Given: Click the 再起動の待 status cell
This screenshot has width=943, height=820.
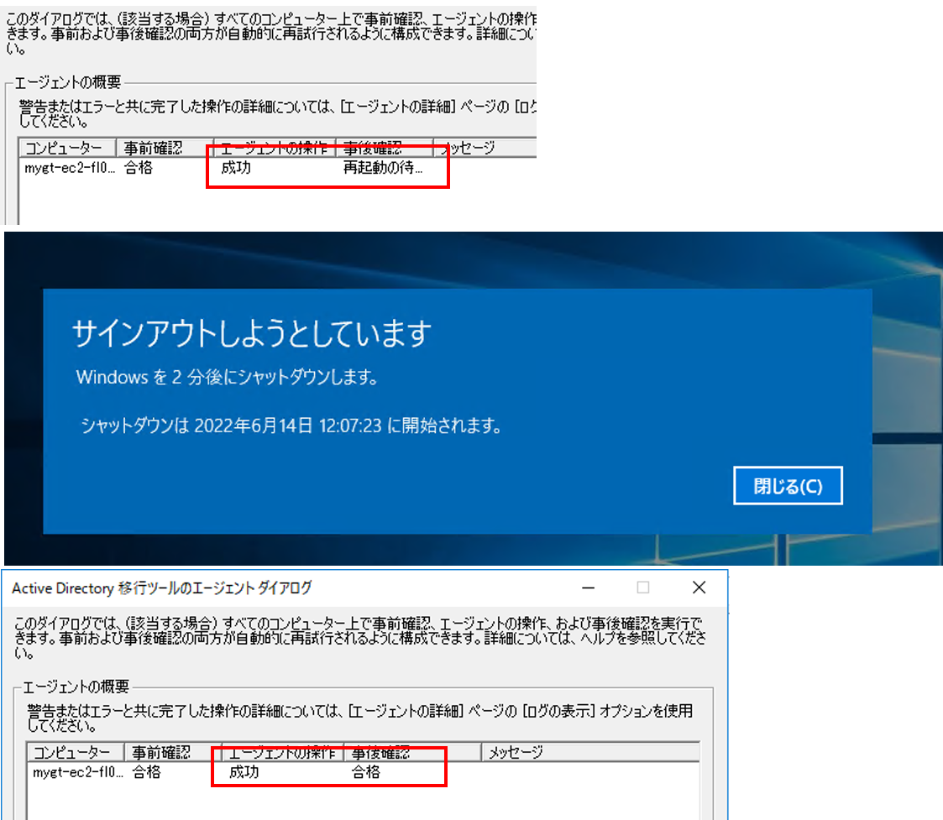Looking at the screenshot, I should 383,168.
